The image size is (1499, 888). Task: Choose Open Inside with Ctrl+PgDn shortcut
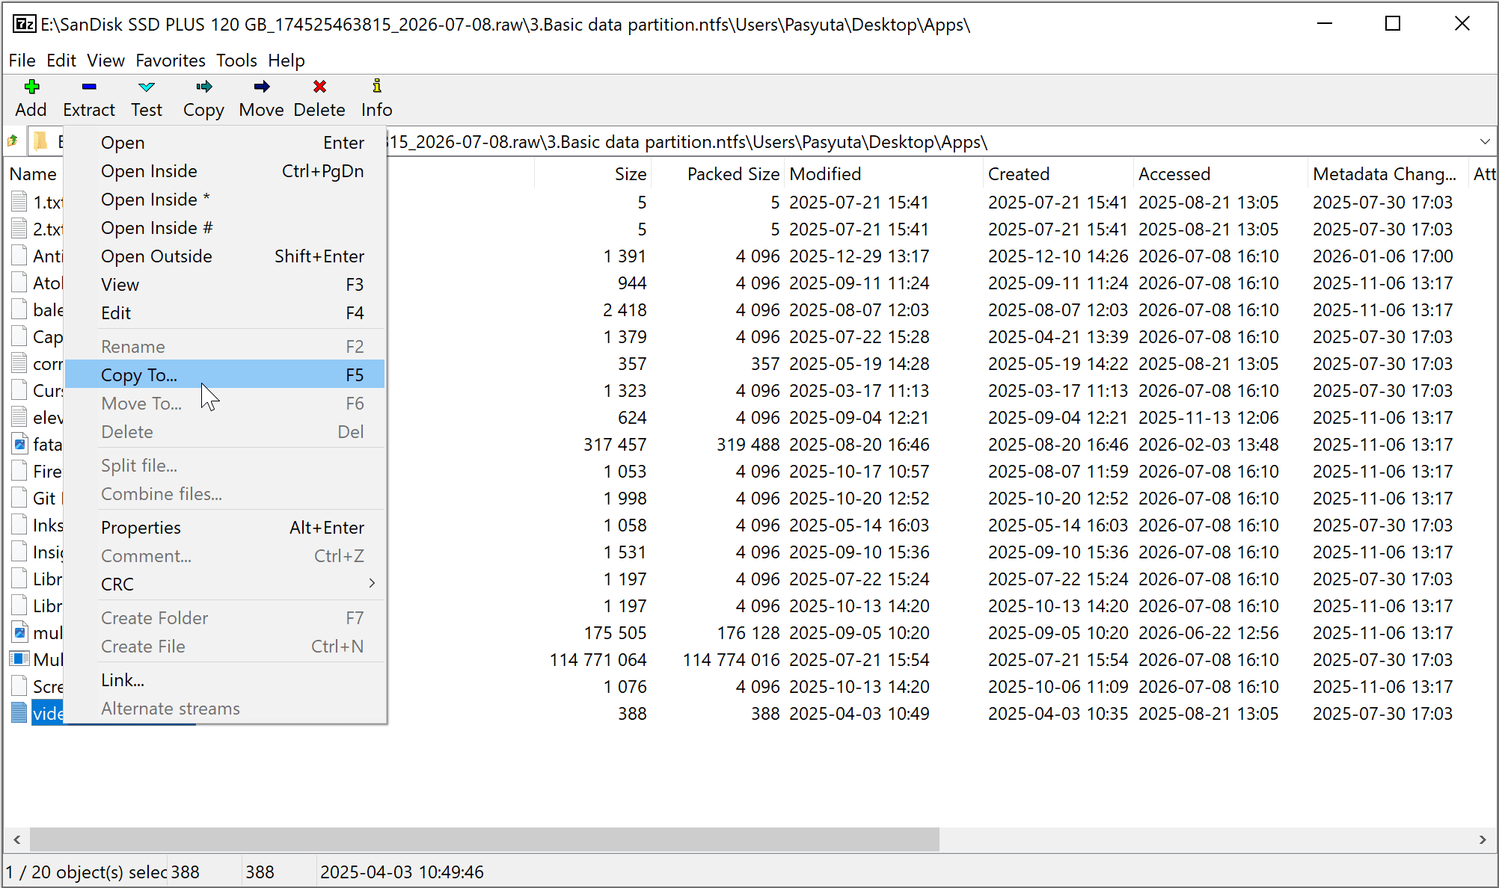click(224, 170)
